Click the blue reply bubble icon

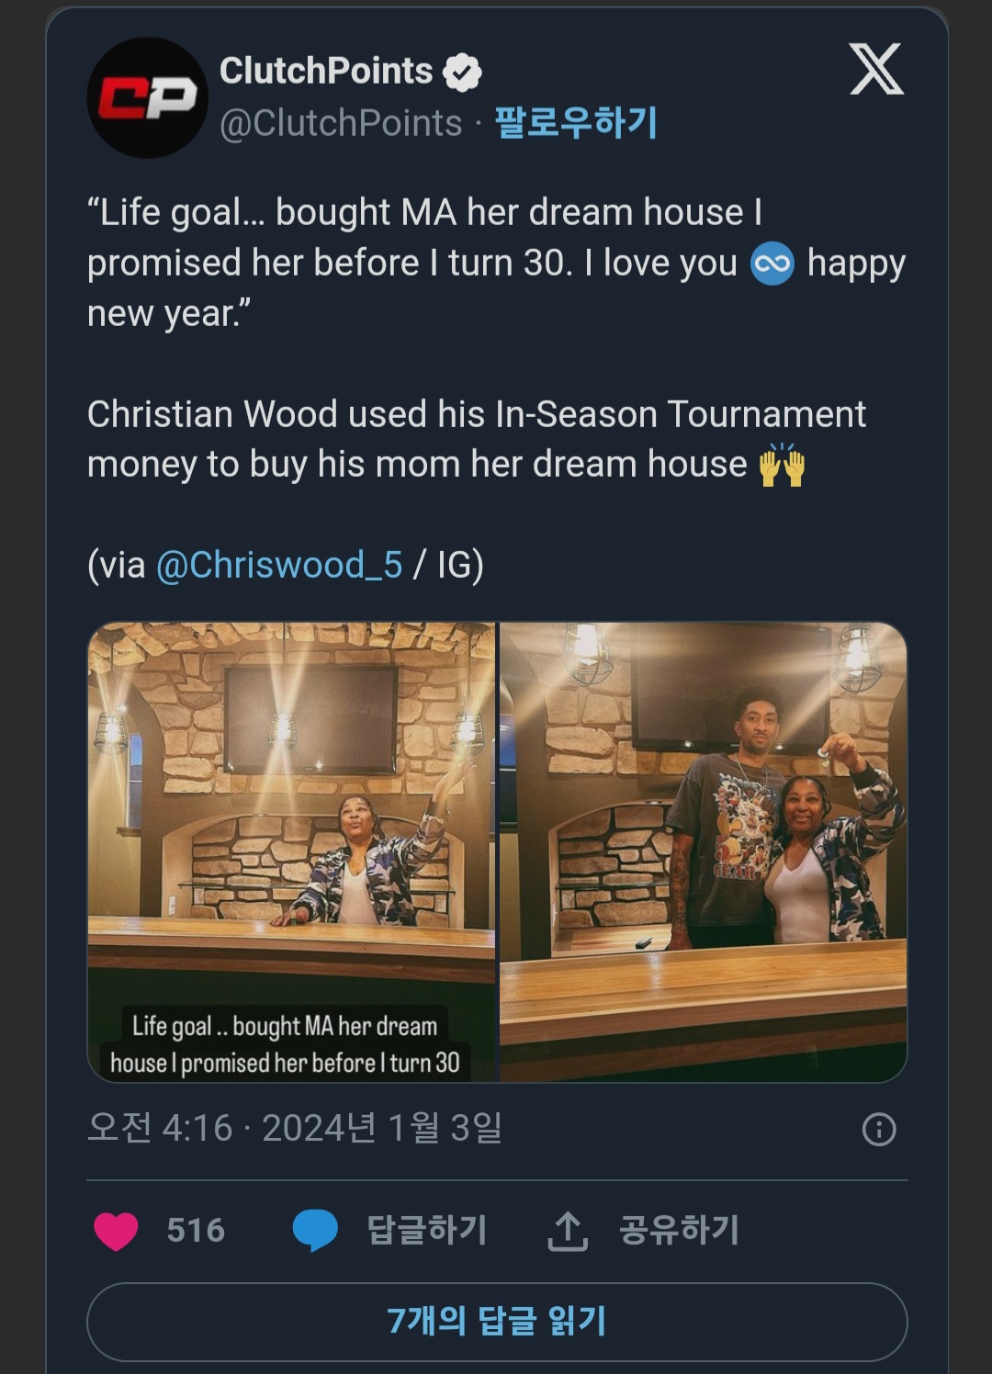(315, 1231)
